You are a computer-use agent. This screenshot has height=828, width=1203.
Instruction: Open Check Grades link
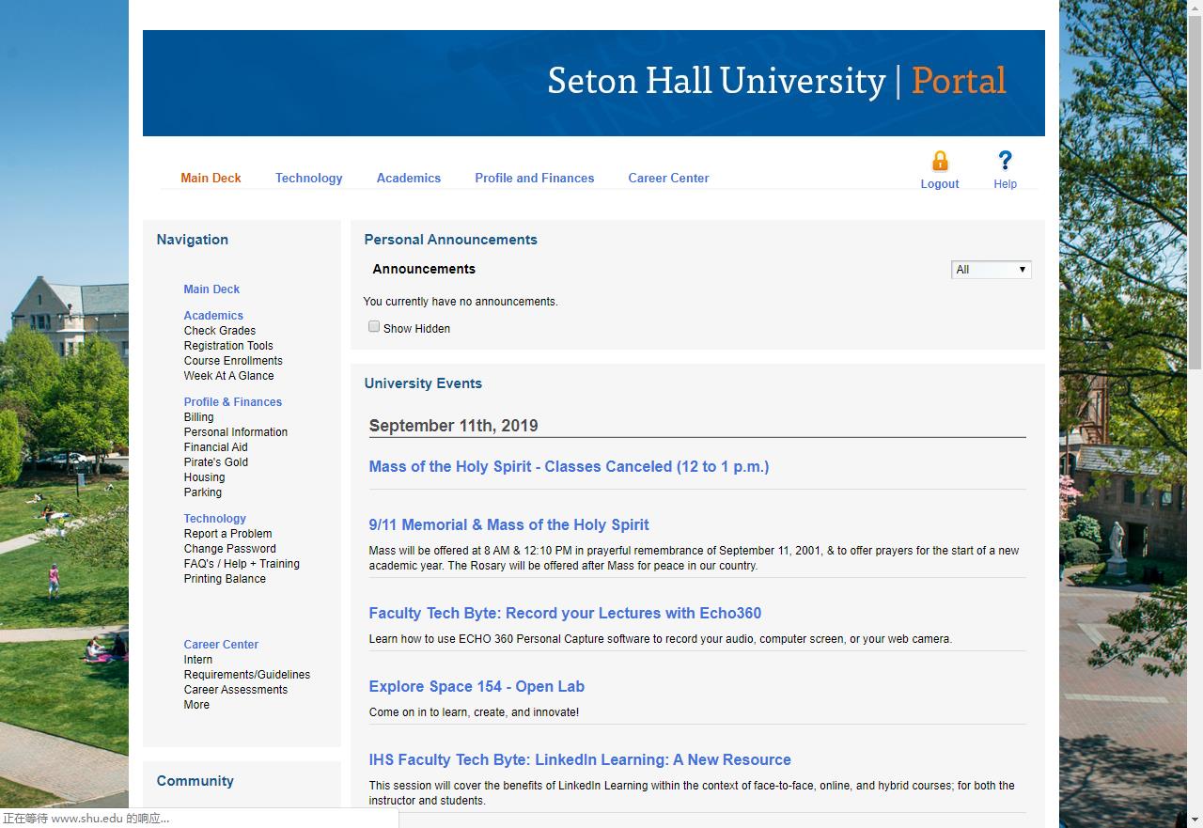(220, 331)
